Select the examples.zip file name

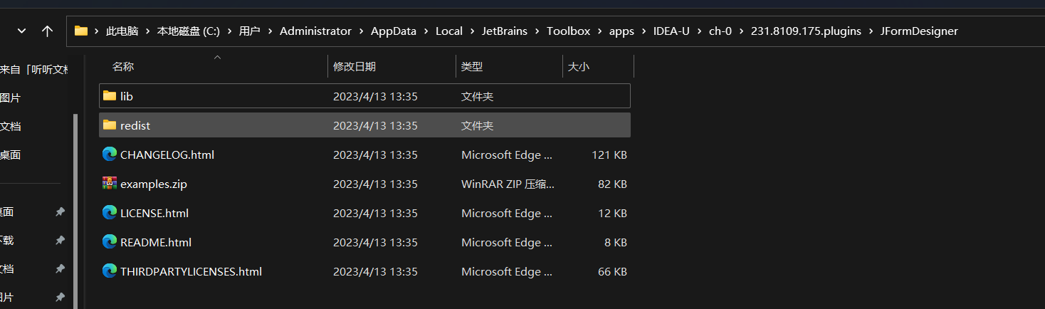(154, 184)
